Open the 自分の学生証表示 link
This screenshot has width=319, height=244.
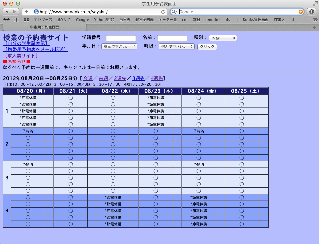click(x=26, y=43)
